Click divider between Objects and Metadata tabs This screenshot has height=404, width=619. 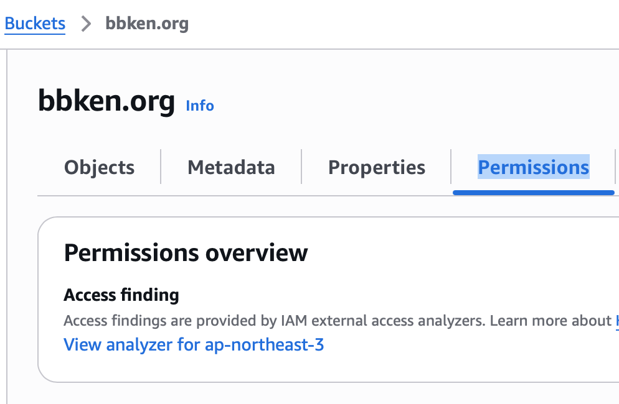161,167
